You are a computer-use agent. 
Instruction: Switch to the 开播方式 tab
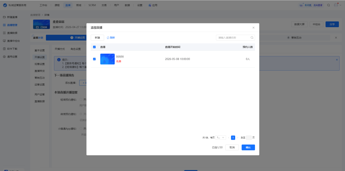[x=60, y=49]
